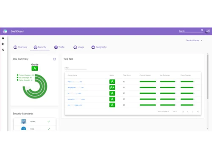Image resolution: width=212 pixels, height=159 pixels.
Task: Click the 'SaaSGuard' title text
Action: coord(17,31)
